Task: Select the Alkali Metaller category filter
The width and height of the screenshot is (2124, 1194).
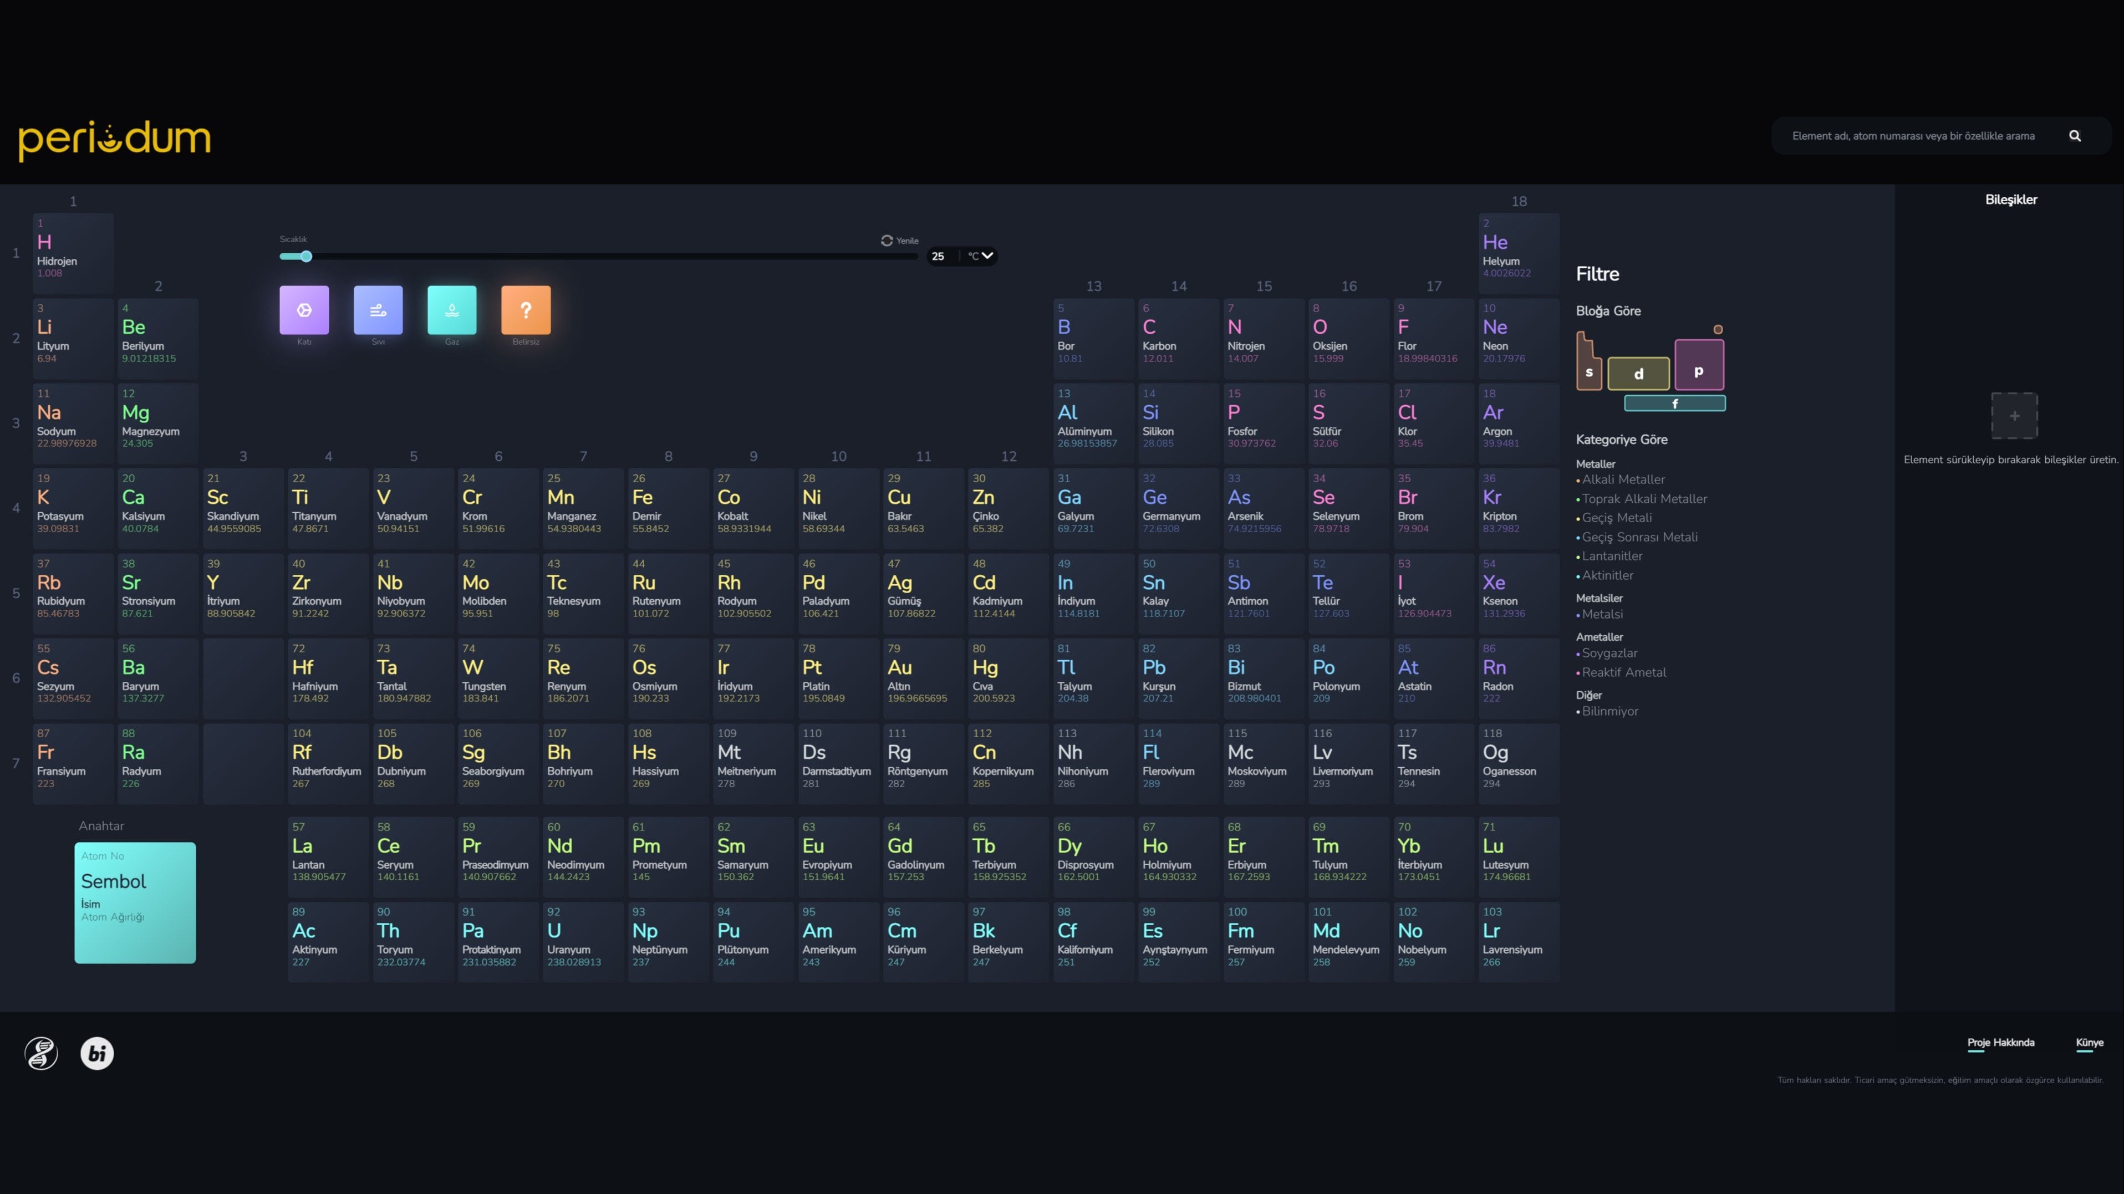Action: (x=1623, y=479)
